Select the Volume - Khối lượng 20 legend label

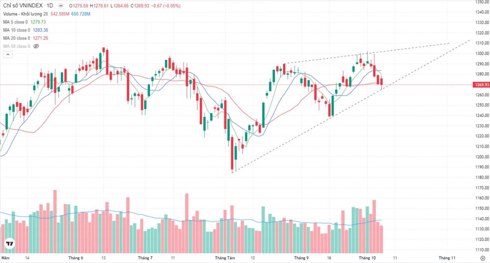24,14
